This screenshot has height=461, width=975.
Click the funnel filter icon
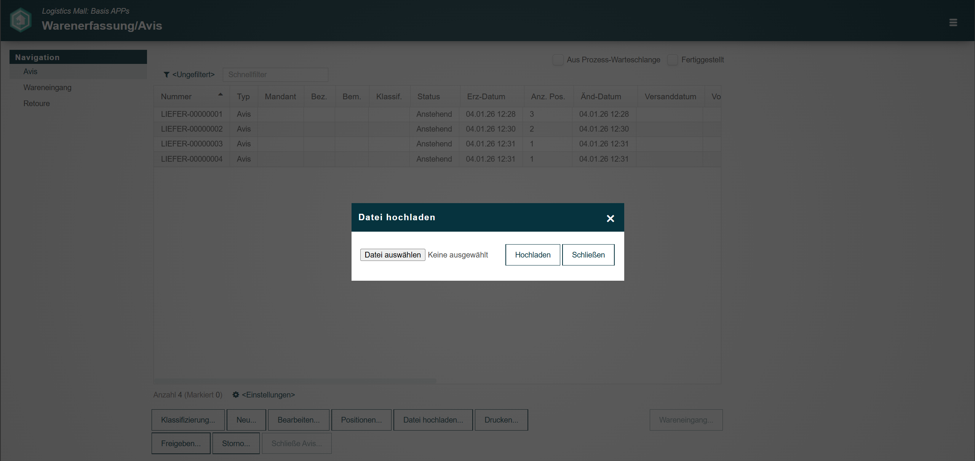pyautogui.click(x=166, y=75)
